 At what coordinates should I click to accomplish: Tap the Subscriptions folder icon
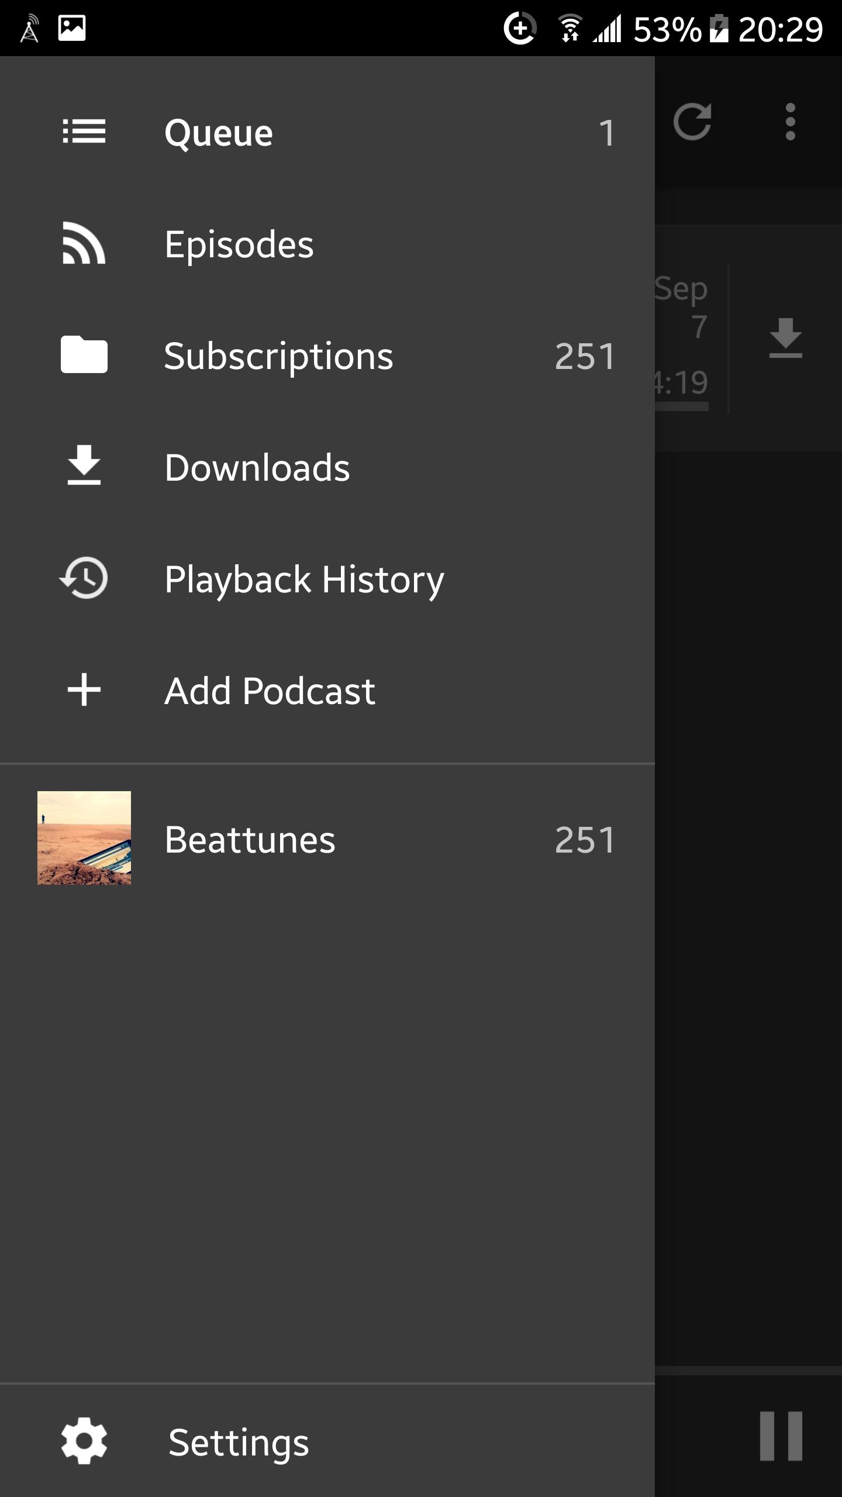pyautogui.click(x=84, y=354)
